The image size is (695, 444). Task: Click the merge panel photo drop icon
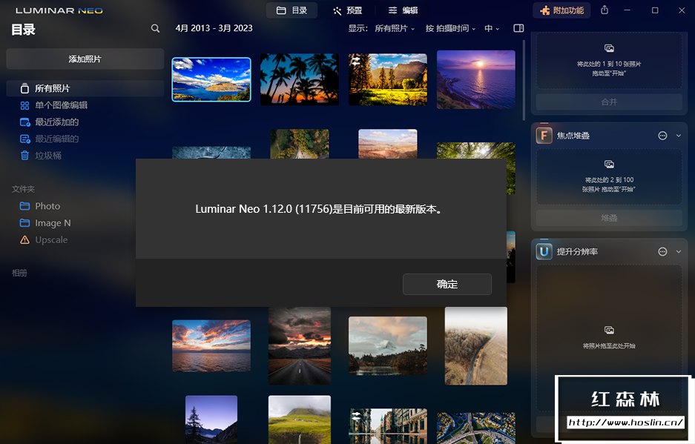tap(609, 48)
